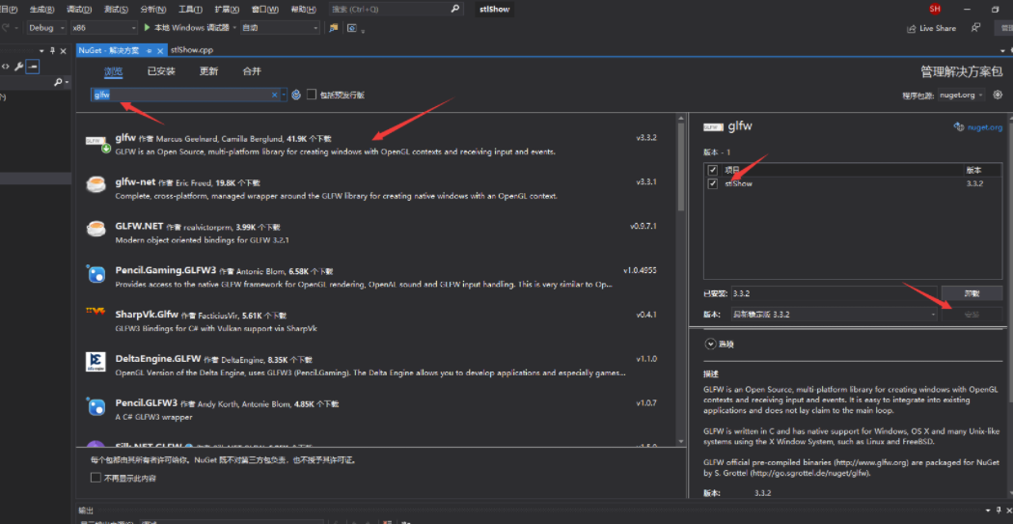Close the NuGet solution tab

click(161, 50)
